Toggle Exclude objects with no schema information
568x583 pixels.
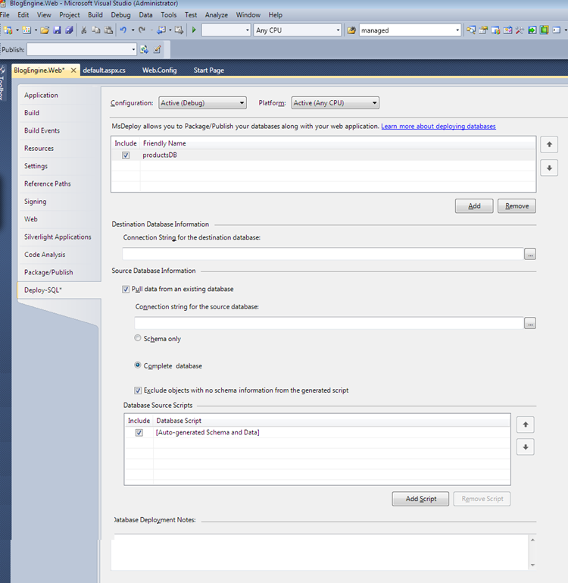coord(138,390)
